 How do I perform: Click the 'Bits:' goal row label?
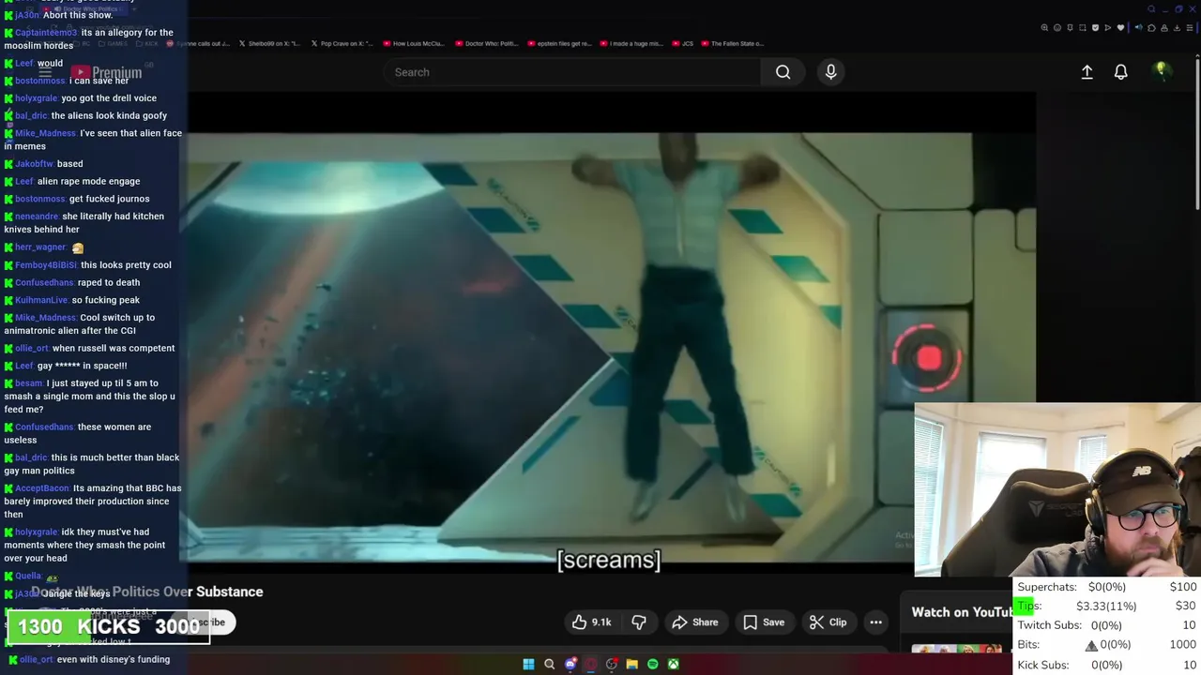click(1028, 645)
